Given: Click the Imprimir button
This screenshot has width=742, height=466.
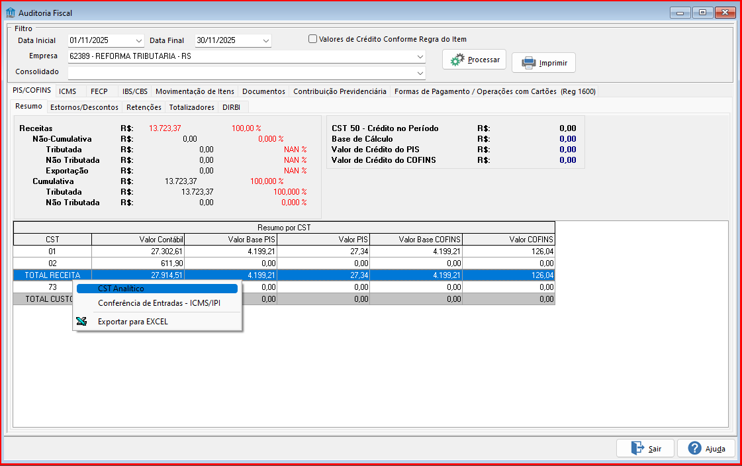Looking at the screenshot, I should [x=543, y=62].
